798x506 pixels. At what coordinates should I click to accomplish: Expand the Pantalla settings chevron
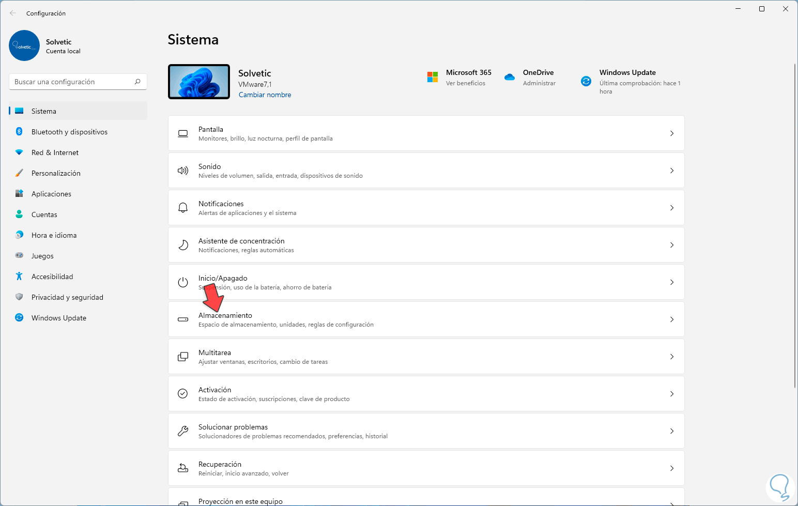click(672, 133)
